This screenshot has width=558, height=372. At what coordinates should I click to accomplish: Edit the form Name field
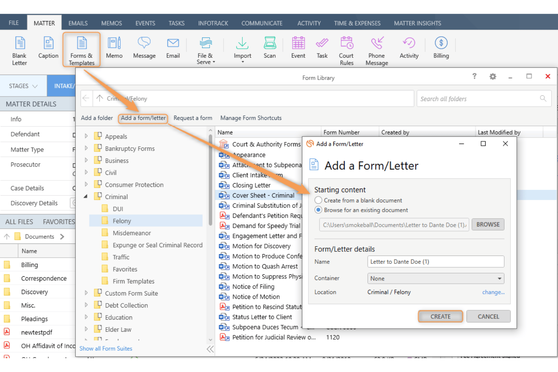click(x=435, y=262)
